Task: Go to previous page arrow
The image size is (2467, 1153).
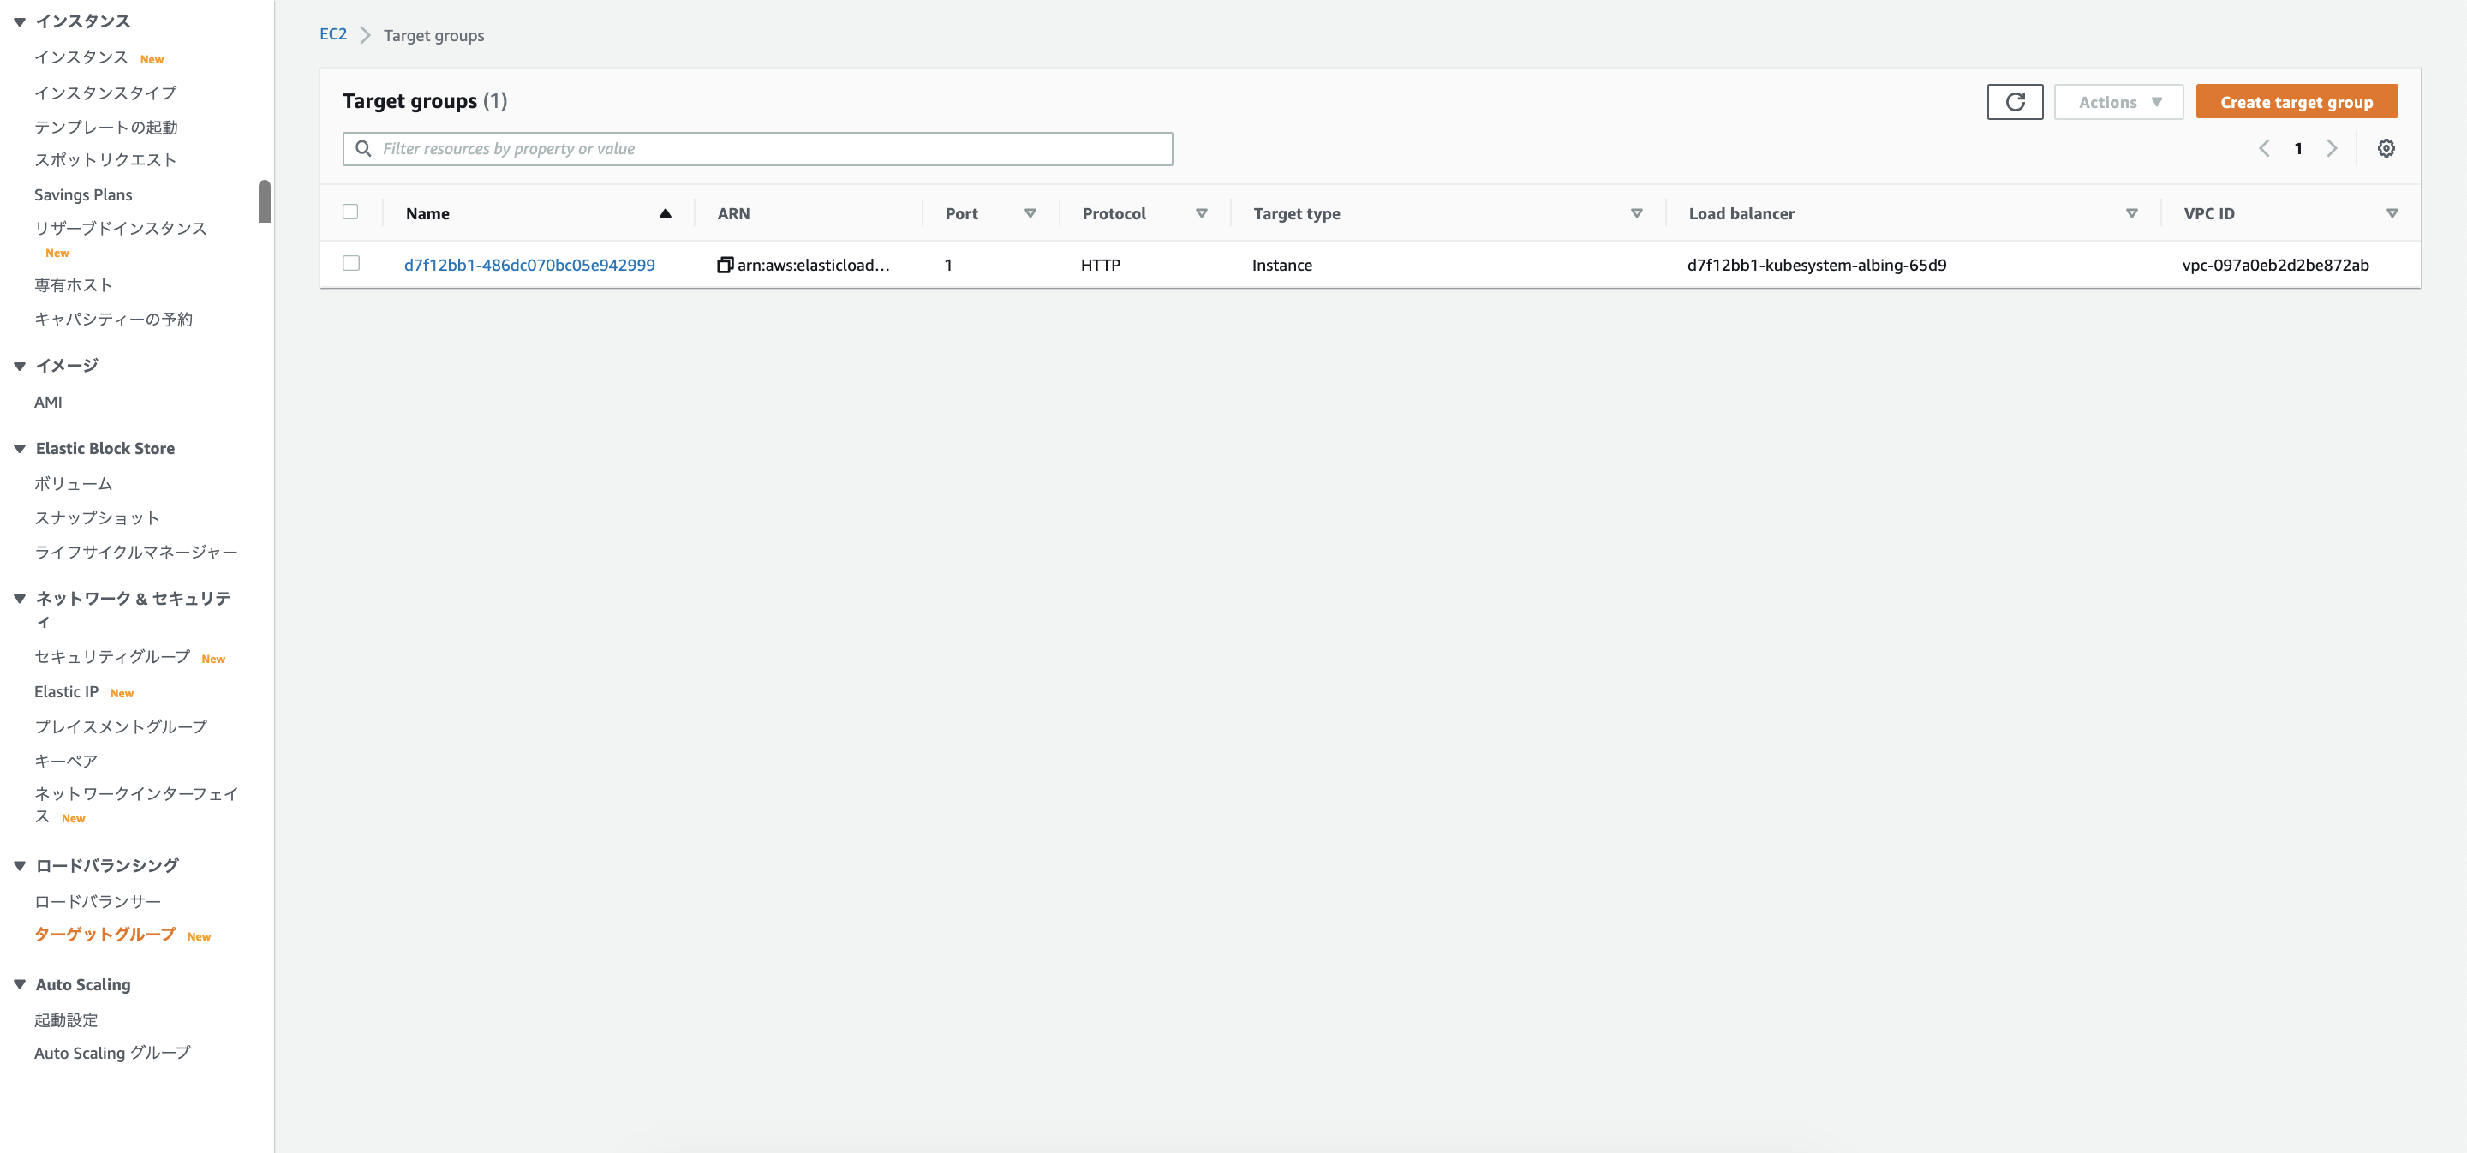Action: click(x=2264, y=148)
